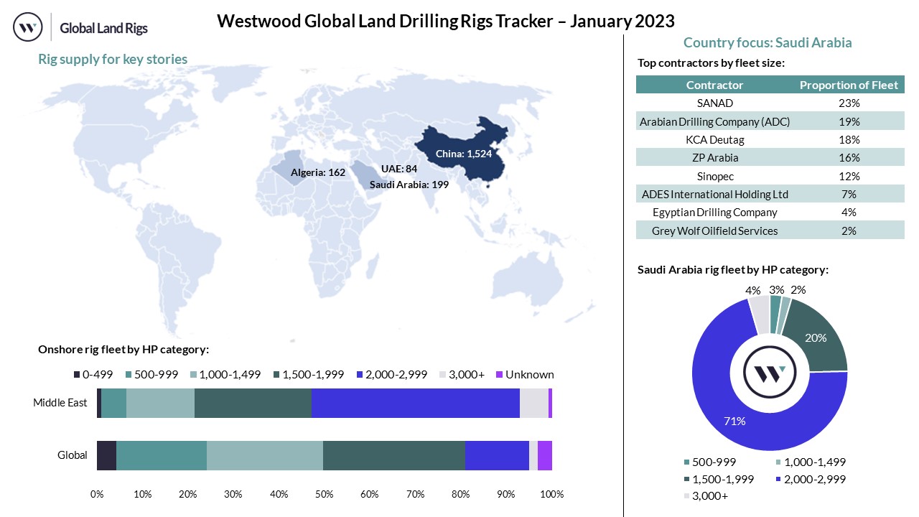Click the Westwood logo in top-left corner
Viewport: 919px width, 517px height.
(x=29, y=28)
